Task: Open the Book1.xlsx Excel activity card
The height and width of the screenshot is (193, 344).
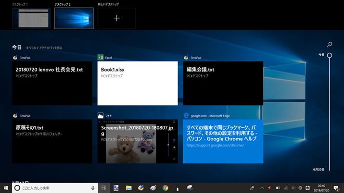Action: [x=138, y=83]
